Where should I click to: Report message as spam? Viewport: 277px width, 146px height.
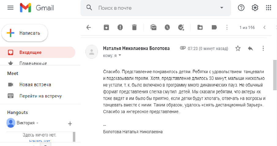[120, 27]
